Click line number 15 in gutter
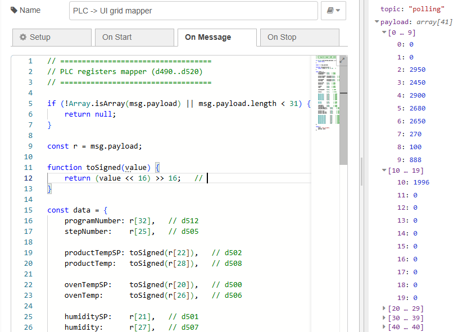The height and width of the screenshot is (332, 467). tap(29, 210)
